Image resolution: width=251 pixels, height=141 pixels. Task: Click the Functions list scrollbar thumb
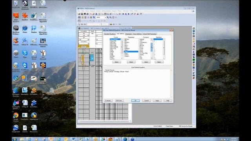pos(152,47)
